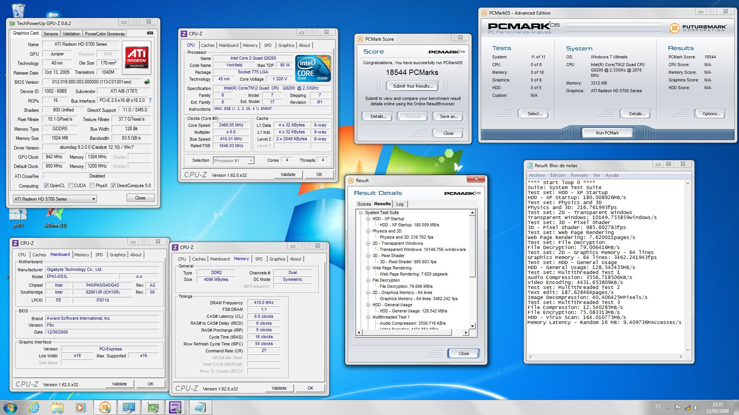Open the PowerColor Giveaway tab
Viewport: 739px width, 415px height.
pyautogui.click(x=105, y=34)
